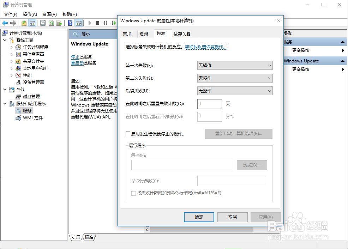Click the forward navigation arrow
This screenshot has width=348, height=249.
13,23
